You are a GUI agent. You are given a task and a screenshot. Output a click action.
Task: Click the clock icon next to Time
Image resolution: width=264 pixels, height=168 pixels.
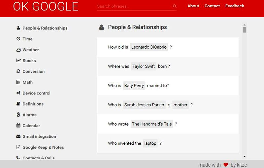tap(18, 39)
